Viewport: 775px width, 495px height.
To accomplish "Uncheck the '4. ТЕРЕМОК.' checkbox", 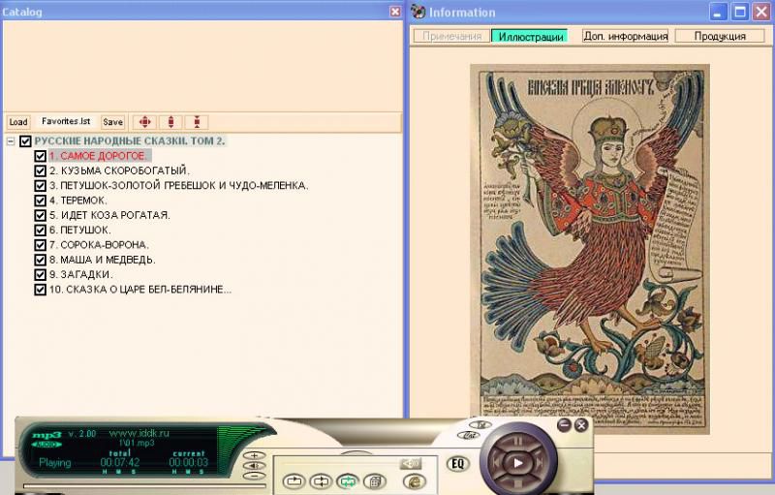I will point(40,201).
